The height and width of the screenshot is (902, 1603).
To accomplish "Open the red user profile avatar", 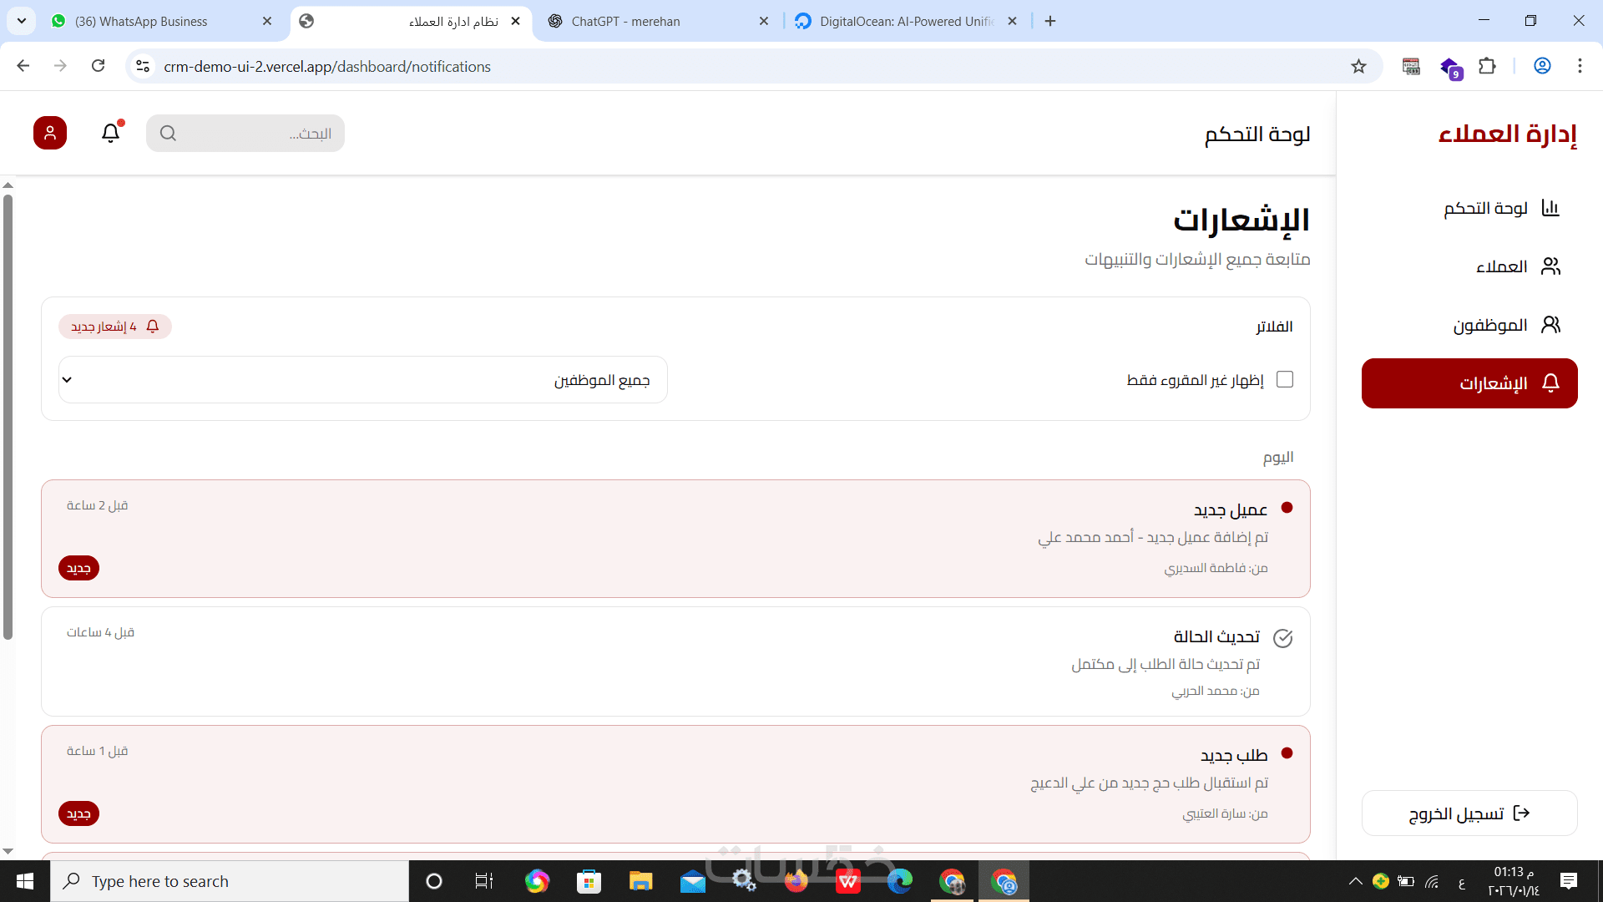I will [50, 133].
